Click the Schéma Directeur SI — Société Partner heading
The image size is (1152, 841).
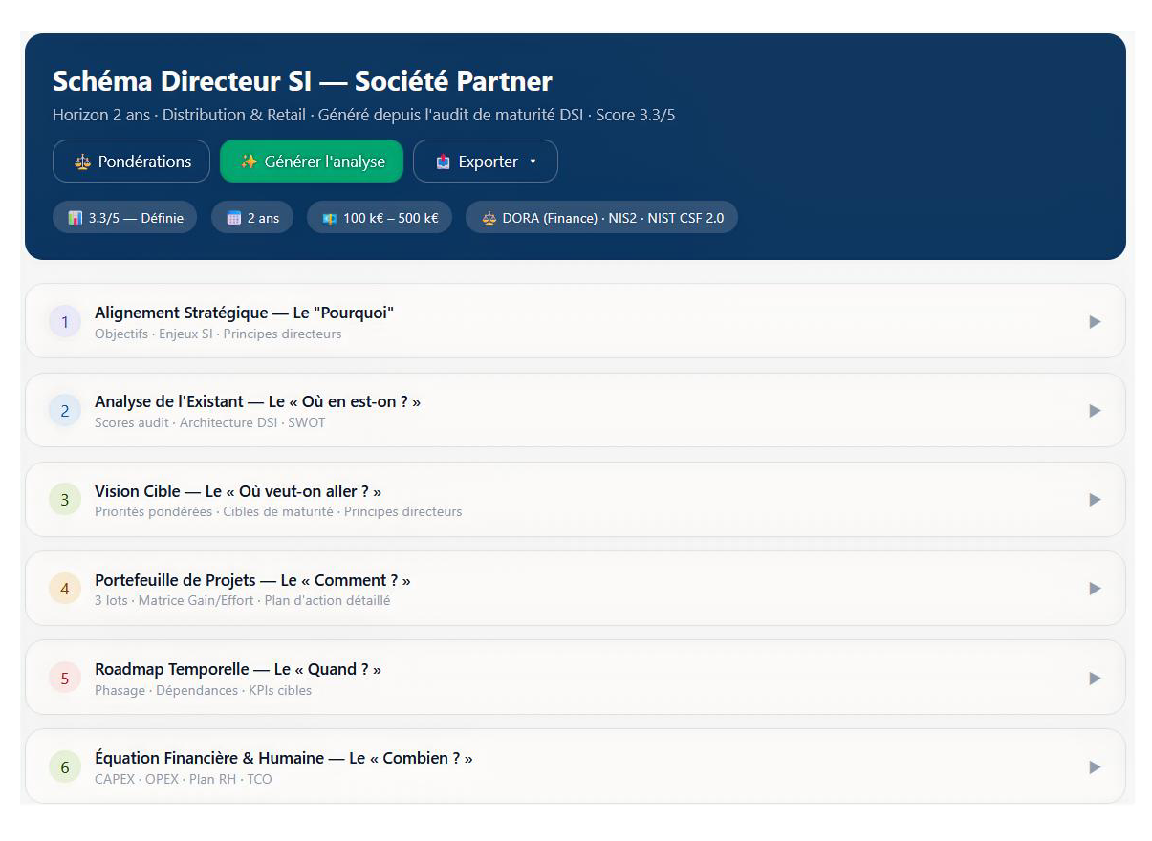click(302, 81)
